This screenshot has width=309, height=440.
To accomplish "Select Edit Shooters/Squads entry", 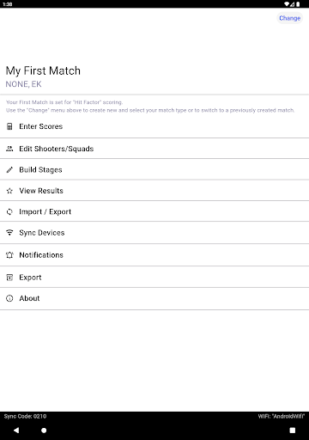I will pyautogui.click(x=154, y=149).
